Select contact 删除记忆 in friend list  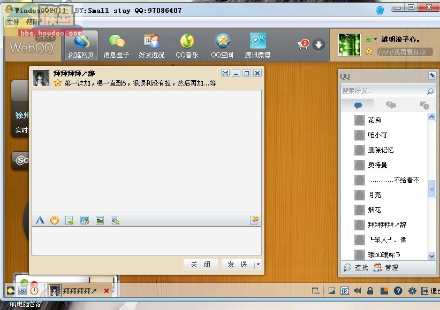pyautogui.click(x=384, y=150)
